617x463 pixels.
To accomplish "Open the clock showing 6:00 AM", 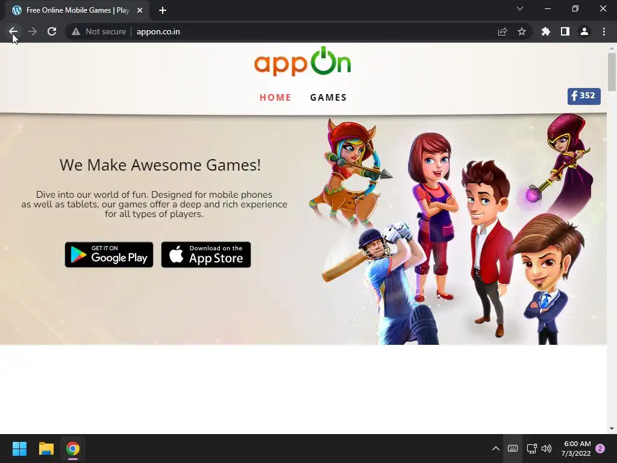I will (x=576, y=449).
